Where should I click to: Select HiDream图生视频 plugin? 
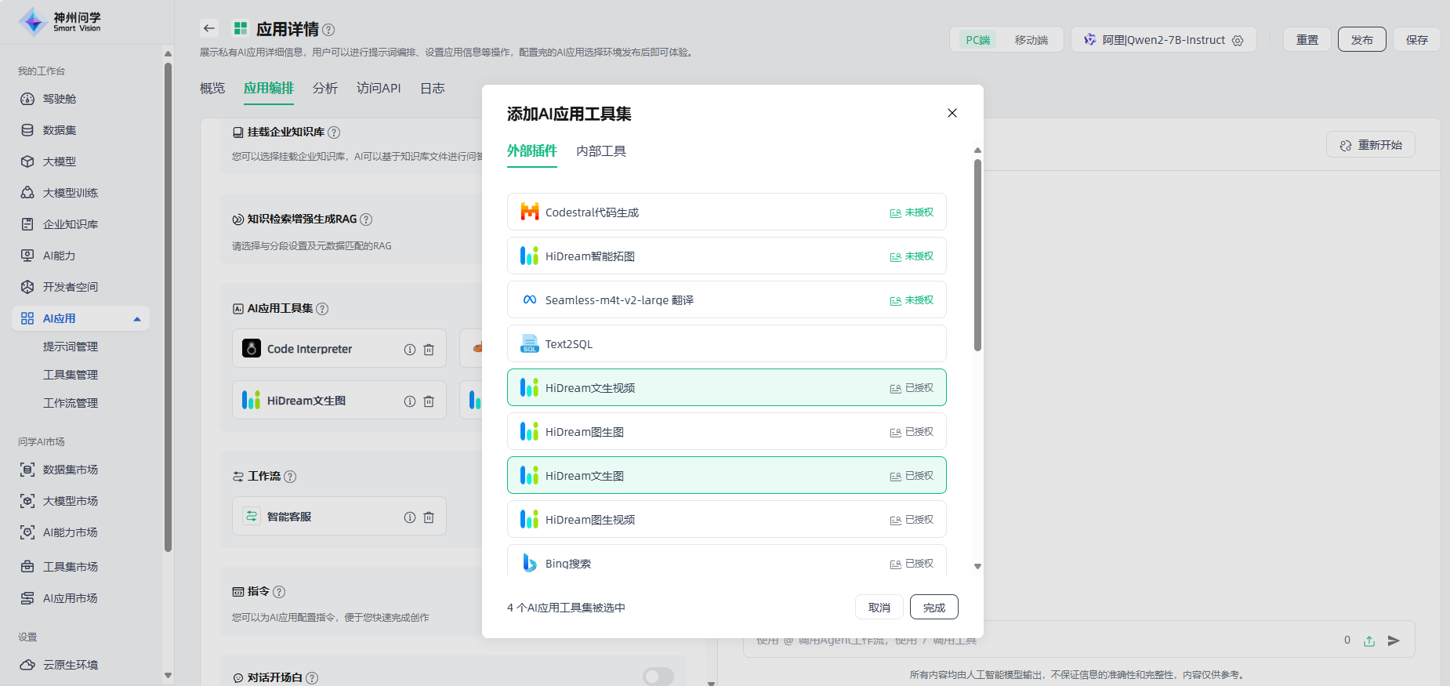click(727, 519)
